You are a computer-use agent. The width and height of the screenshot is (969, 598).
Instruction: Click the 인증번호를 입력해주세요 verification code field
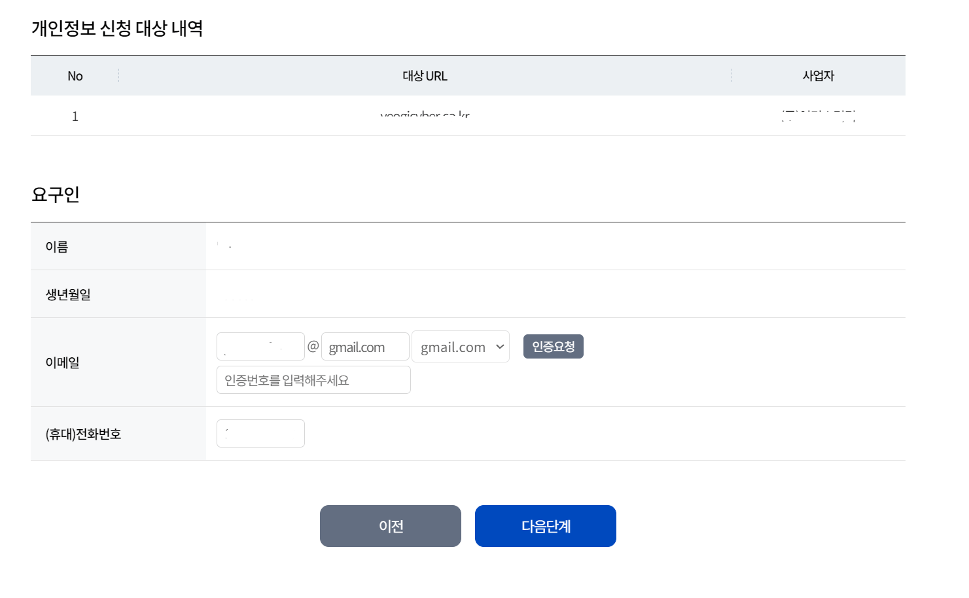tap(313, 379)
